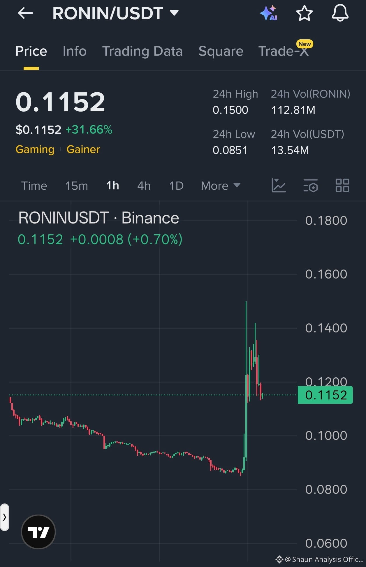The height and width of the screenshot is (567, 366).
Task: Select the 4h chart interval
Action: click(144, 186)
